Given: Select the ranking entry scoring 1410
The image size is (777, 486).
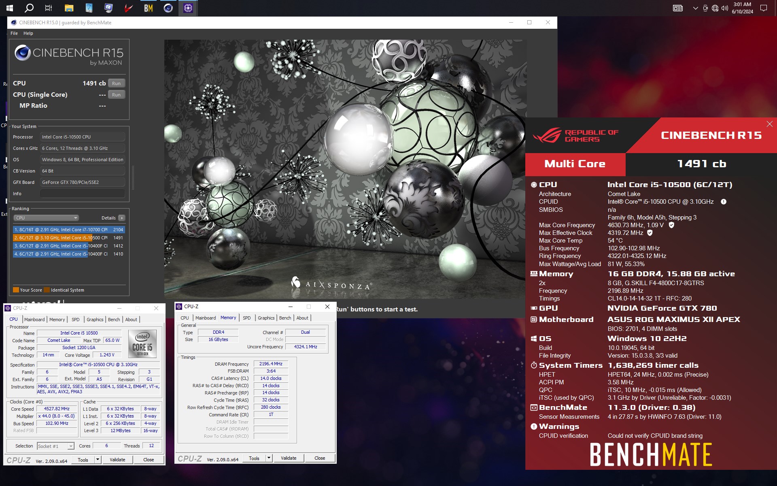Looking at the screenshot, I should click(x=69, y=254).
